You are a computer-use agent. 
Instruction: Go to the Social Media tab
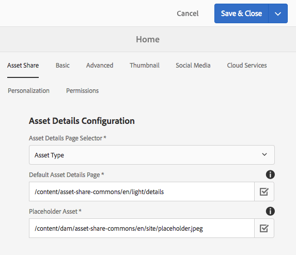(193, 66)
